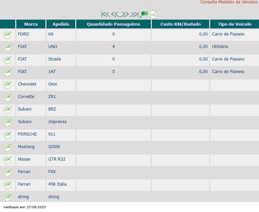This screenshot has width=259, height=212.
Task: Click the Subaro Imprenza row cell
Action: point(57,122)
